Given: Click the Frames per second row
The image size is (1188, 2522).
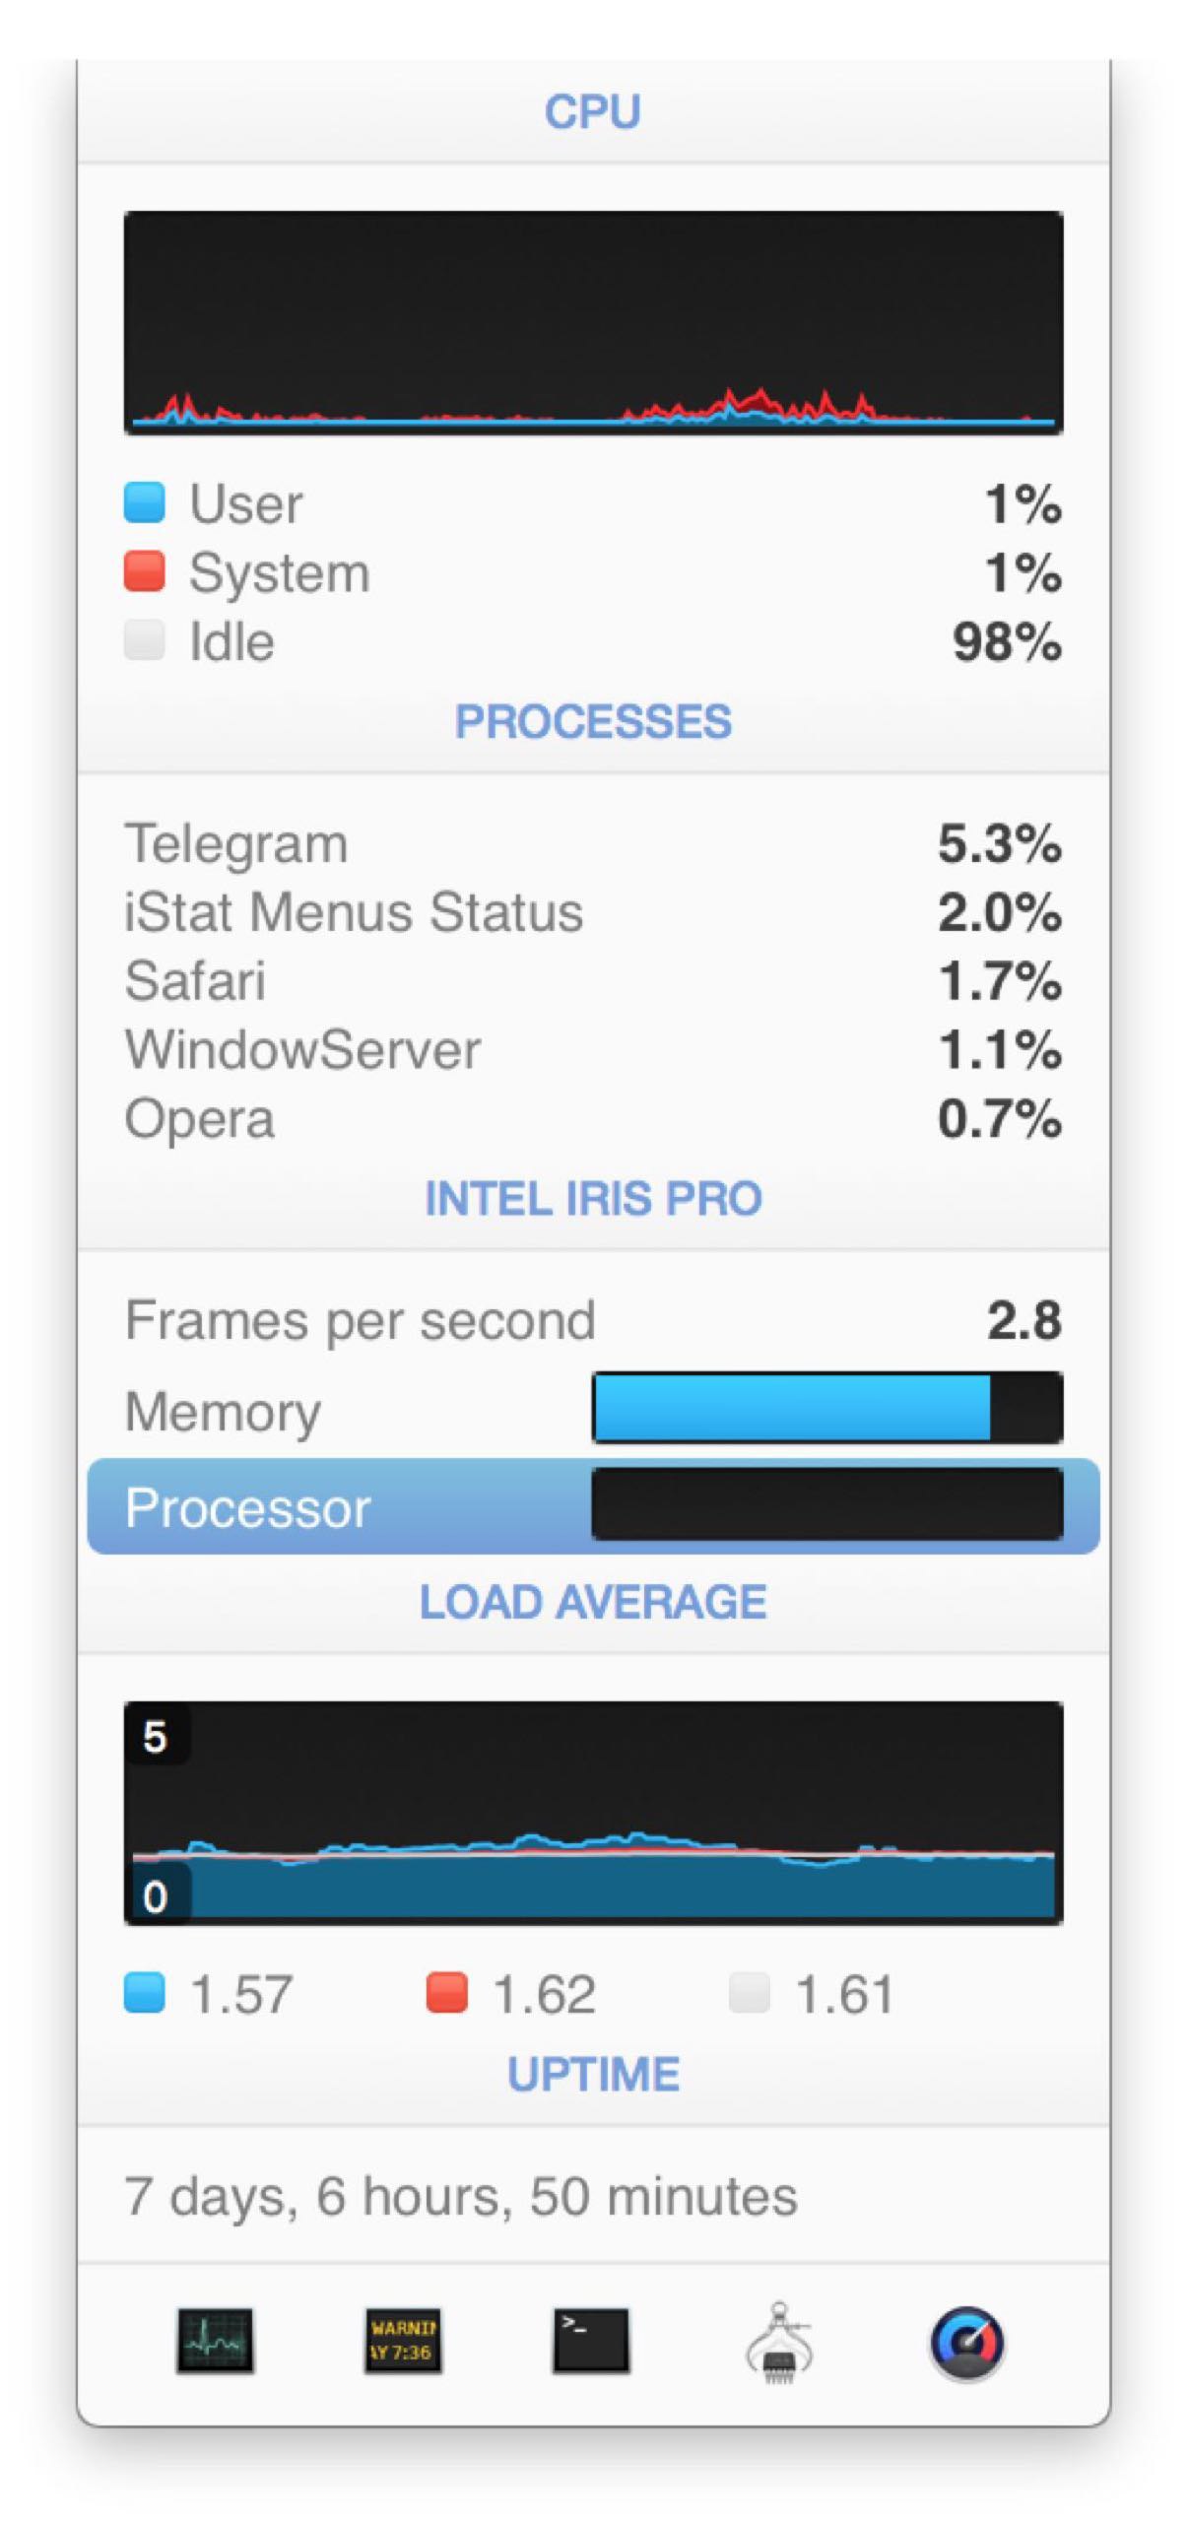Looking at the screenshot, I should coord(593,1320).
